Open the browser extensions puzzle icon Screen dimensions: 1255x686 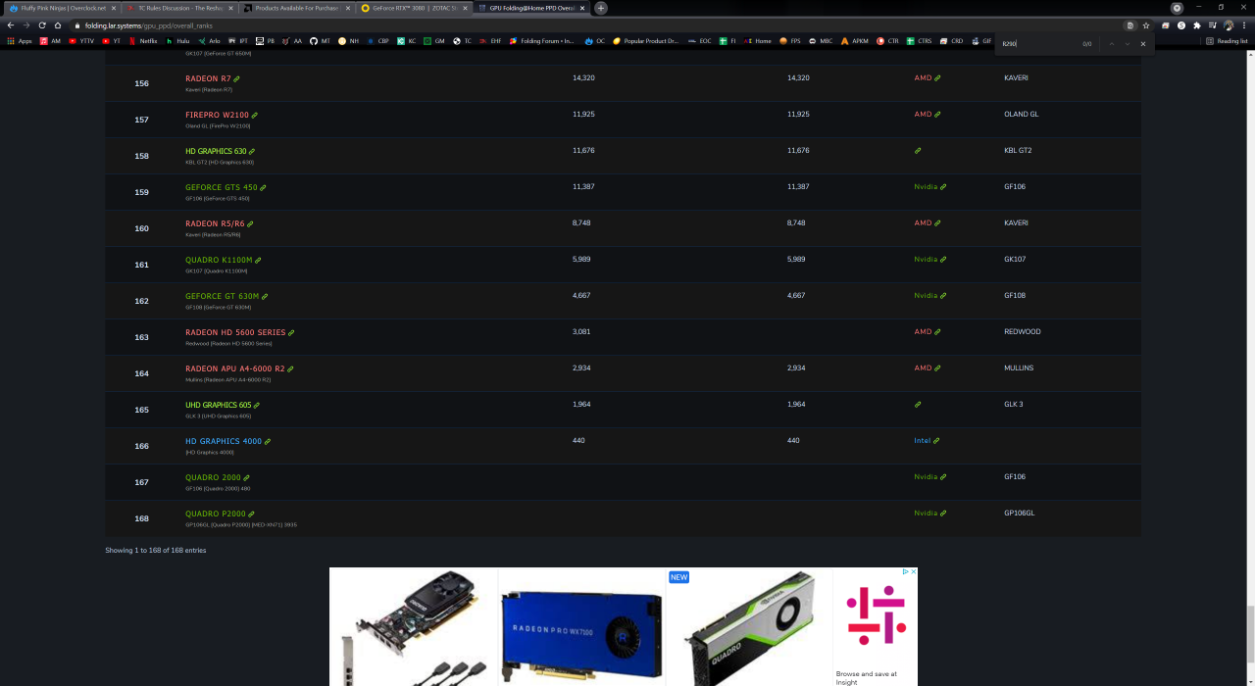click(x=1196, y=25)
